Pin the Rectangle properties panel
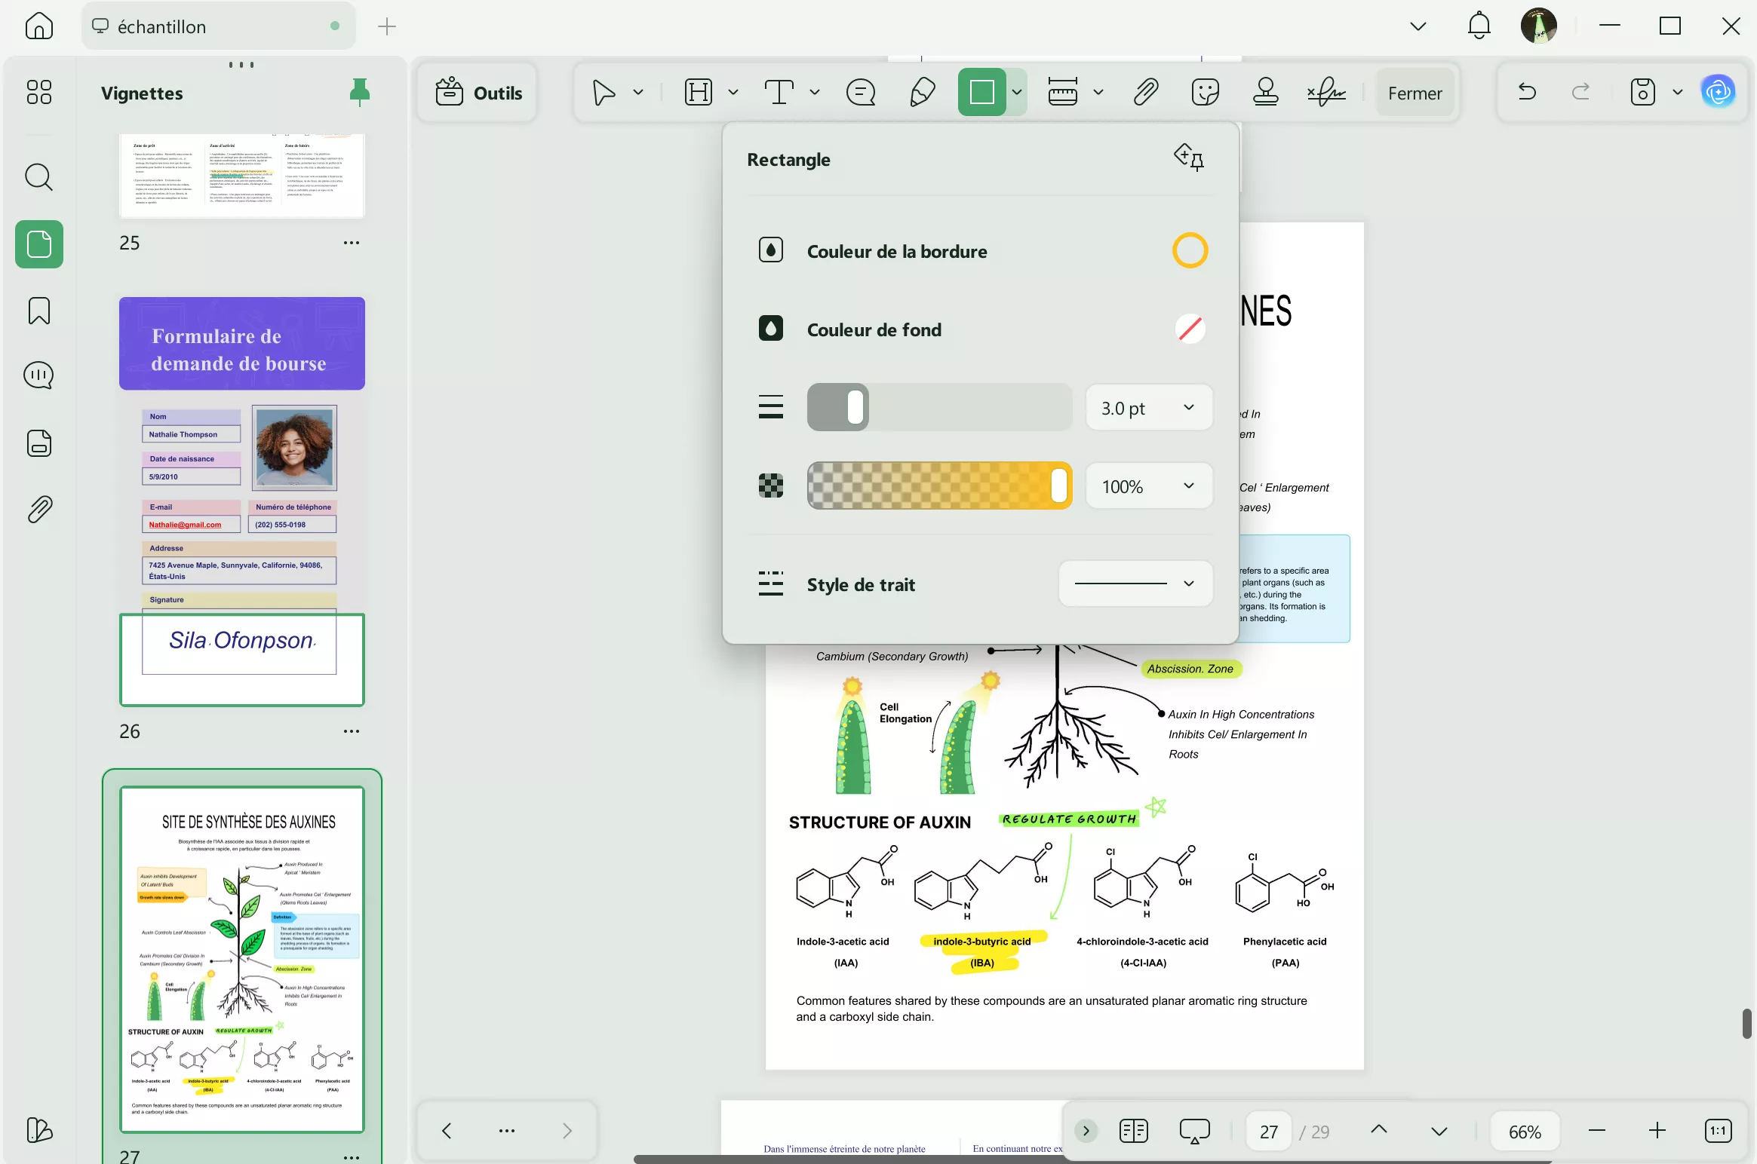The image size is (1757, 1164). pos(1189,158)
